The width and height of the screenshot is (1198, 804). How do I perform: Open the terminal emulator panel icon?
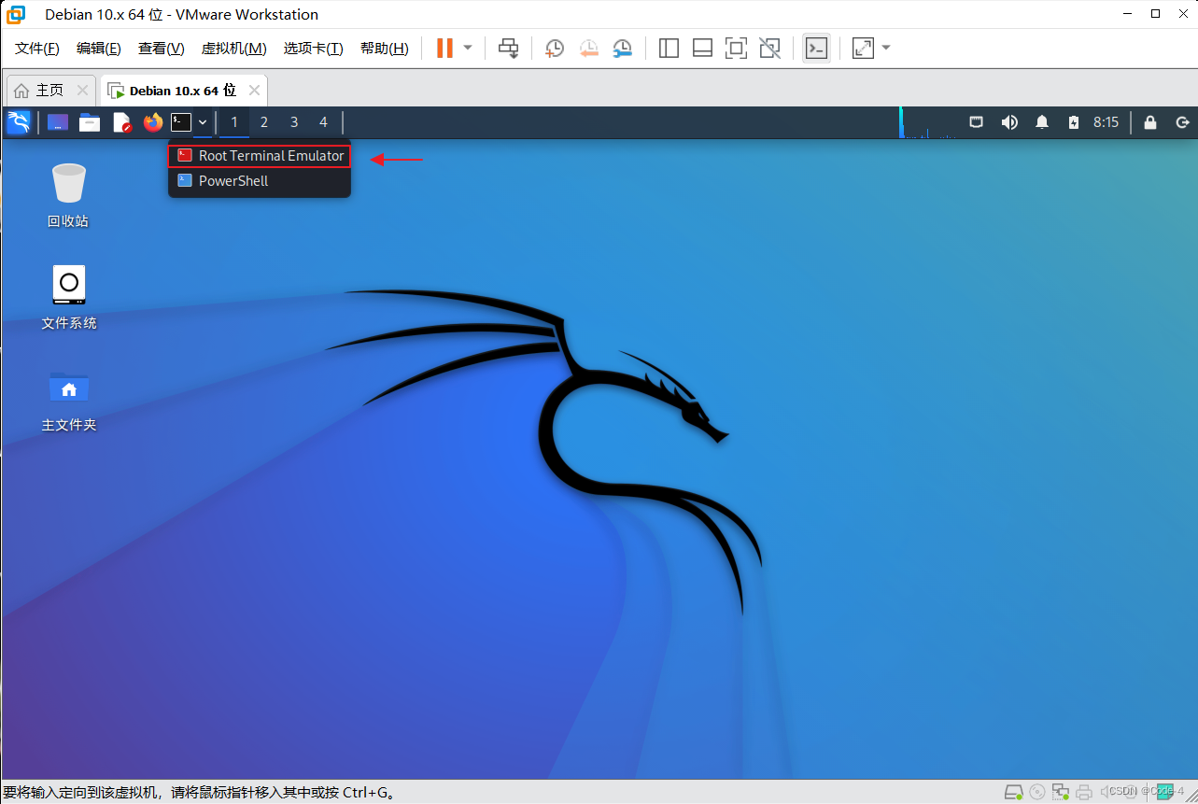181,122
